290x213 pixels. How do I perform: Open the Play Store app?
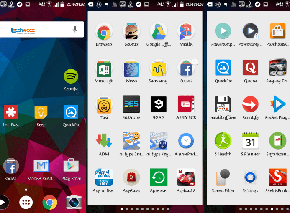[71, 165]
